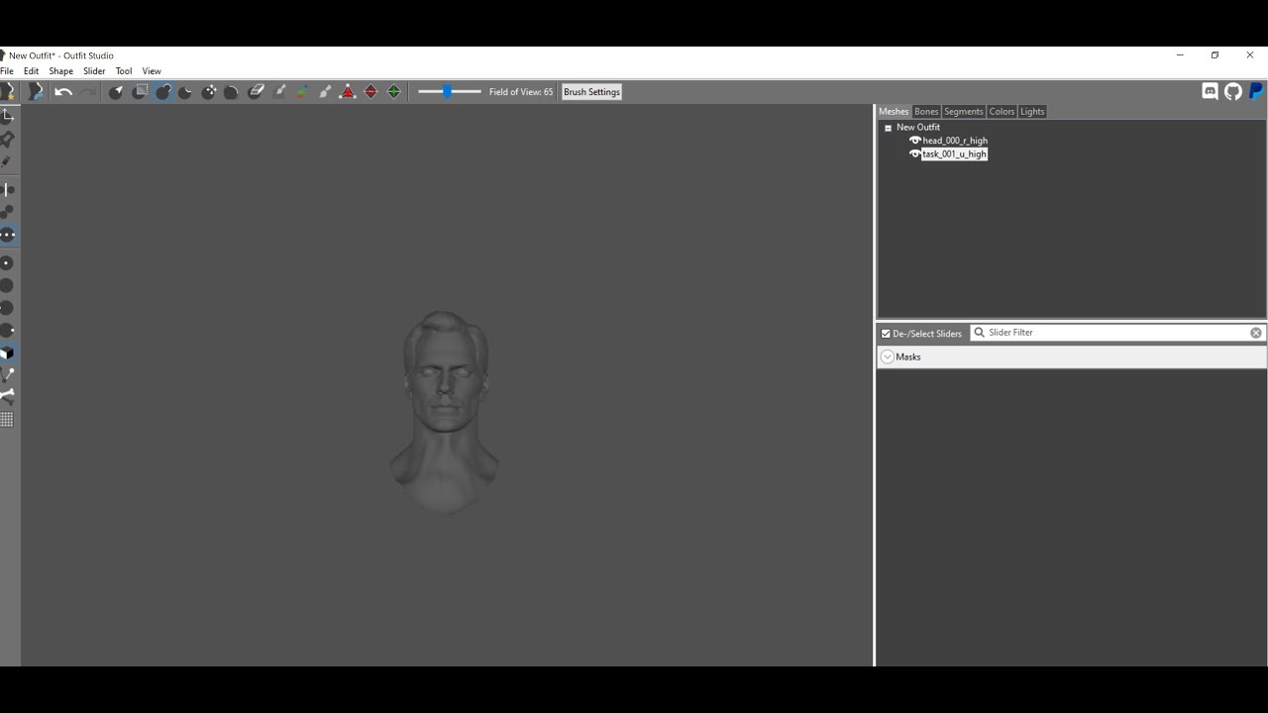The width and height of the screenshot is (1268, 713).
Task: Click the Load Project toolbar icon
Action: click(x=36, y=91)
